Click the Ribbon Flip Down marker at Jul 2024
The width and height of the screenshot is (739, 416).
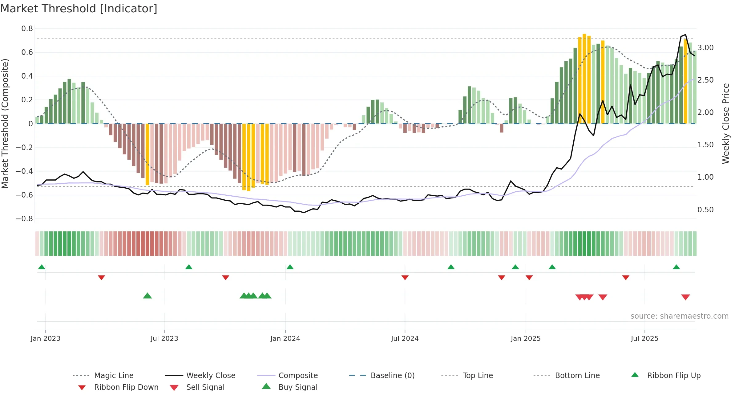pyautogui.click(x=405, y=277)
